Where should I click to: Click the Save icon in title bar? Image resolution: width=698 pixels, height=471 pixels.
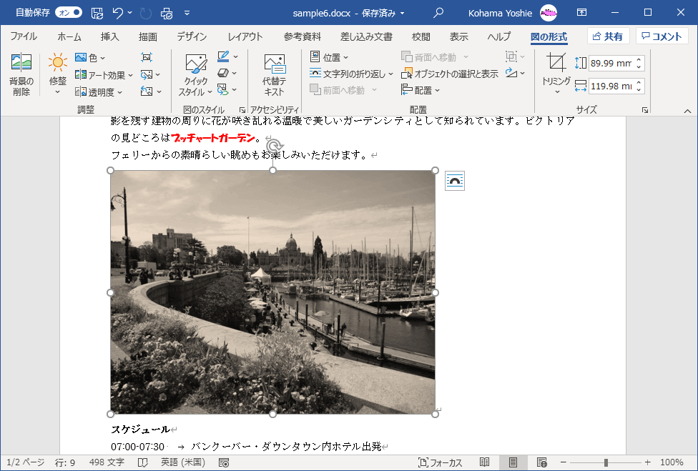[x=97, y=13]
